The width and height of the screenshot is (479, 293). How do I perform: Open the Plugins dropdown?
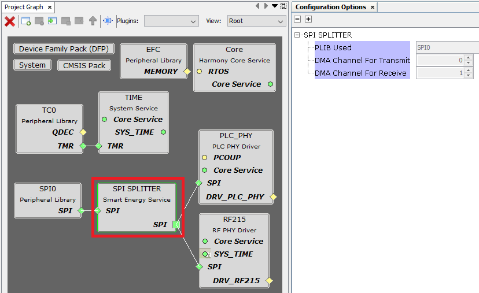click(x=171, y=21)
